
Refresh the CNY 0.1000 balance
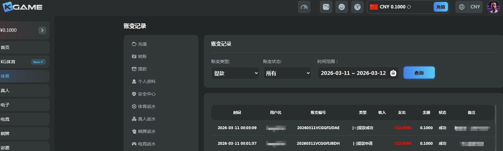[x=409, y=7]
